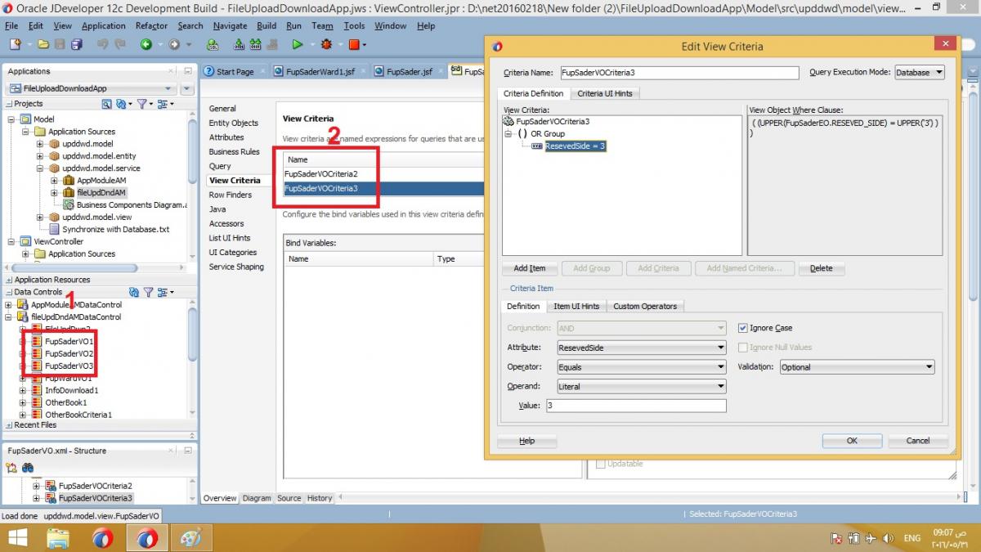Switch to the Custom Operators tab
This screenshot has height=552, width=981.
point(645,306)
